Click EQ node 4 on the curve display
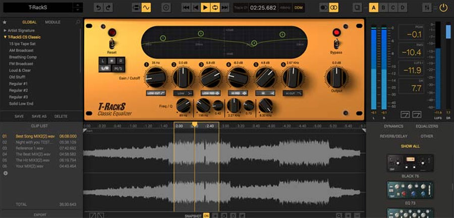Screen dimensions: 454x218 click(x=254, y=43)
